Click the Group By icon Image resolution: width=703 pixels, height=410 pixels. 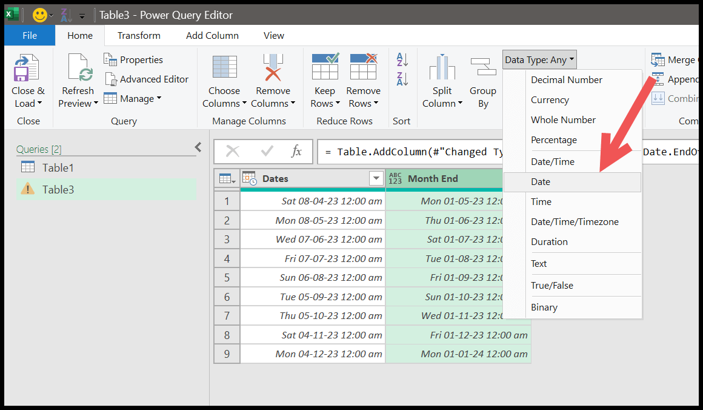coord(483,67)
